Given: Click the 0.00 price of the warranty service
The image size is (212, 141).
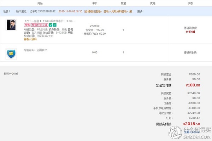Looking at the screenshot, I should coord(95,52).
